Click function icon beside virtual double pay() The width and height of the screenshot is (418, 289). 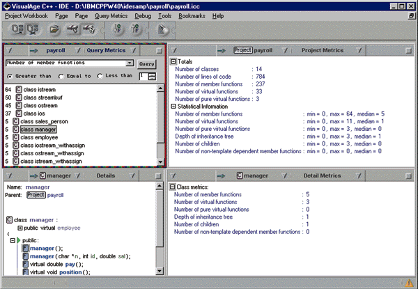point(24,264)
